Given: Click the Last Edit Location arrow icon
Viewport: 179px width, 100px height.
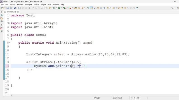Looking at the screenshot, I should click(x=119, y=8).
